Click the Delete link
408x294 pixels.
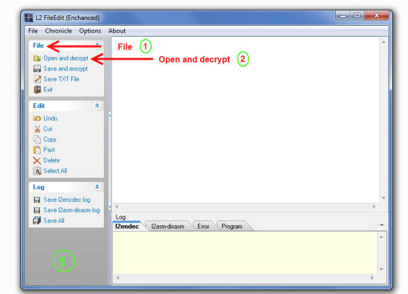pyautogui.click(x=52, y=160)
